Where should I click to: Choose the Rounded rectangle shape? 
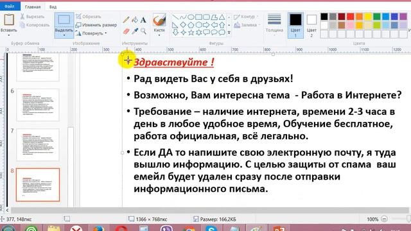pos(206,17)
